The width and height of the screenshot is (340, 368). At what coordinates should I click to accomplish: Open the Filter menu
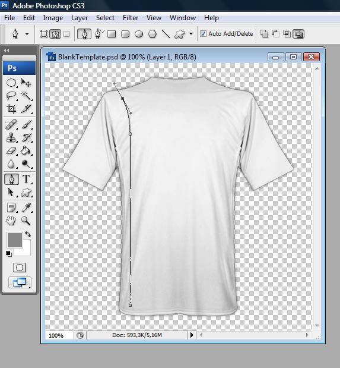pyautogui.click(x=131, y=18)
